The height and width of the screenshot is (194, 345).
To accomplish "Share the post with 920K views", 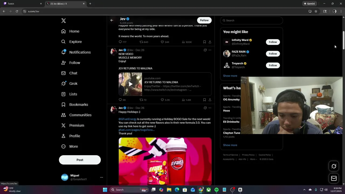I will point(210,42).
